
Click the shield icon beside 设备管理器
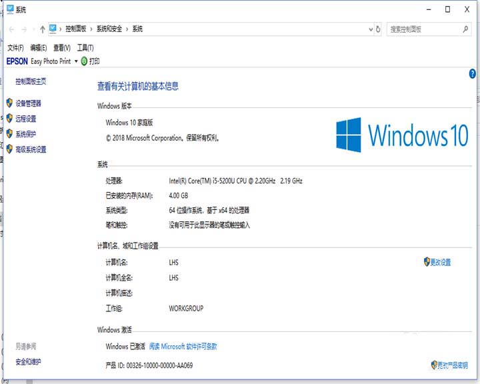pyautogui.click(x=9, y=103)
